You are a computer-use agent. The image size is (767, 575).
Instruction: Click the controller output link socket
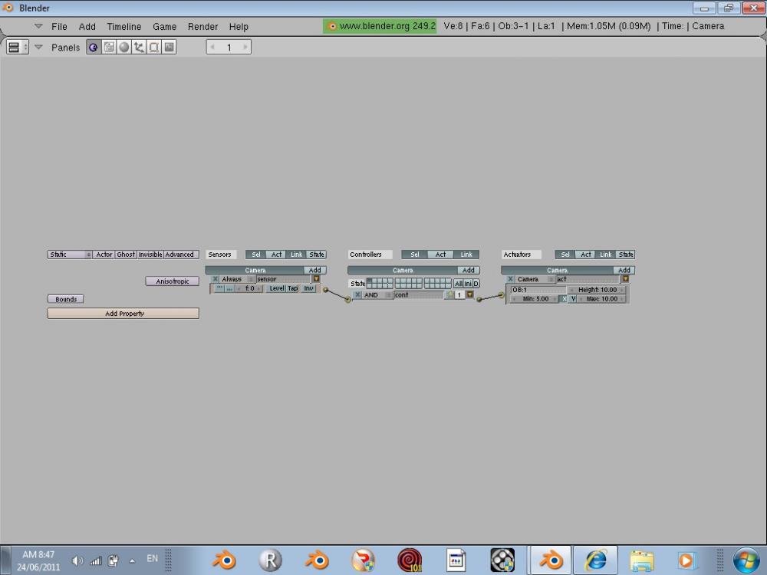click(479, 299)
